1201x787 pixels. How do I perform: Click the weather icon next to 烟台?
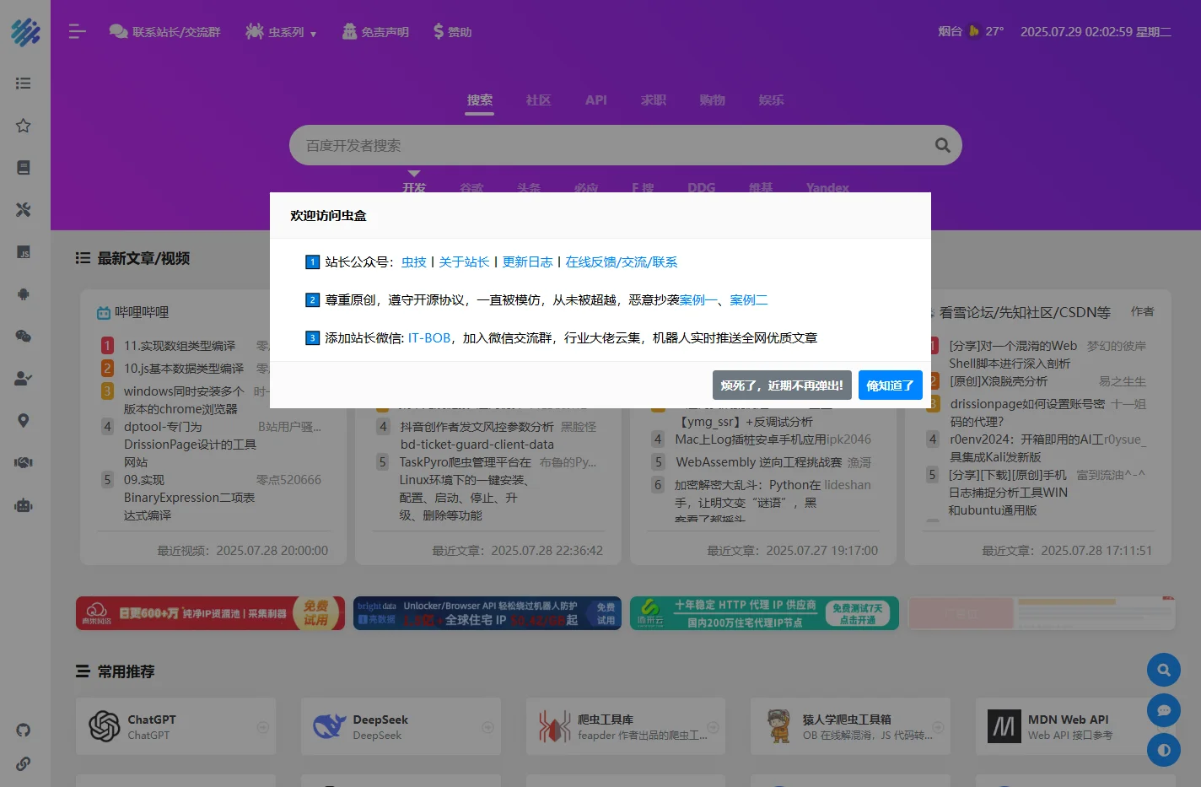click(974, 31)
